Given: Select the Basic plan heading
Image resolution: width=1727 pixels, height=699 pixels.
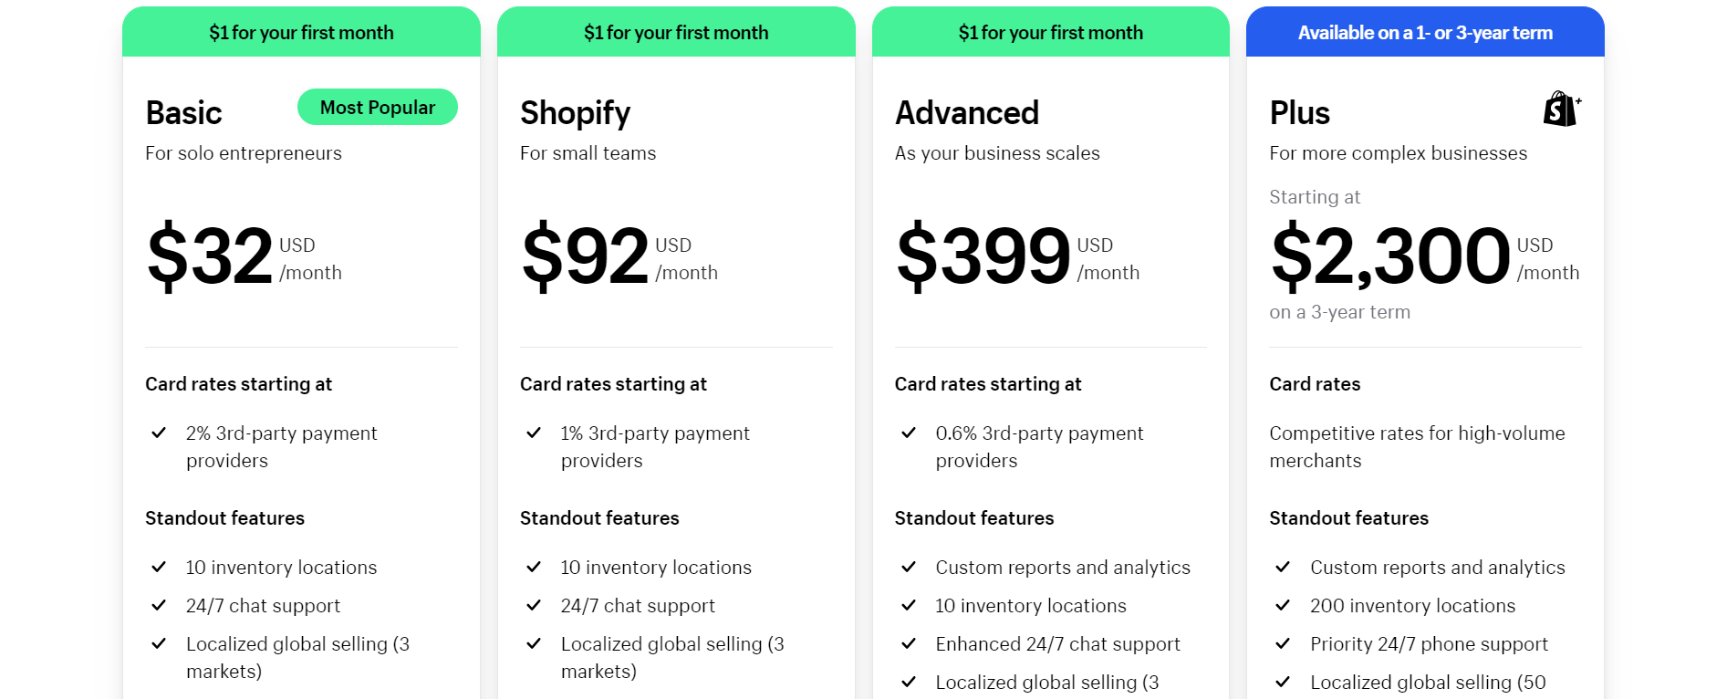Looking at the screenshot, I should [x=184, y=113].
